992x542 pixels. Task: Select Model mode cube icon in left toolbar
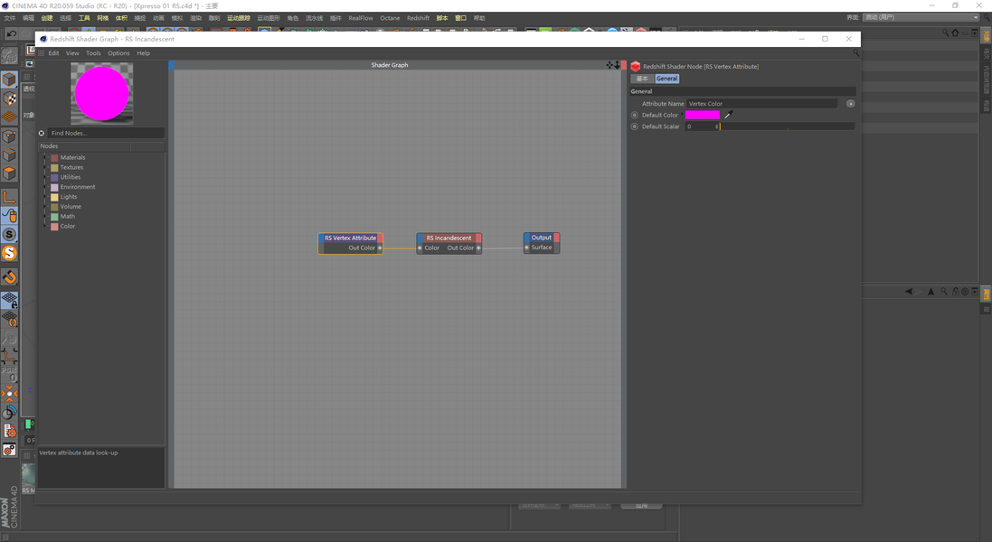click(9, 79)
